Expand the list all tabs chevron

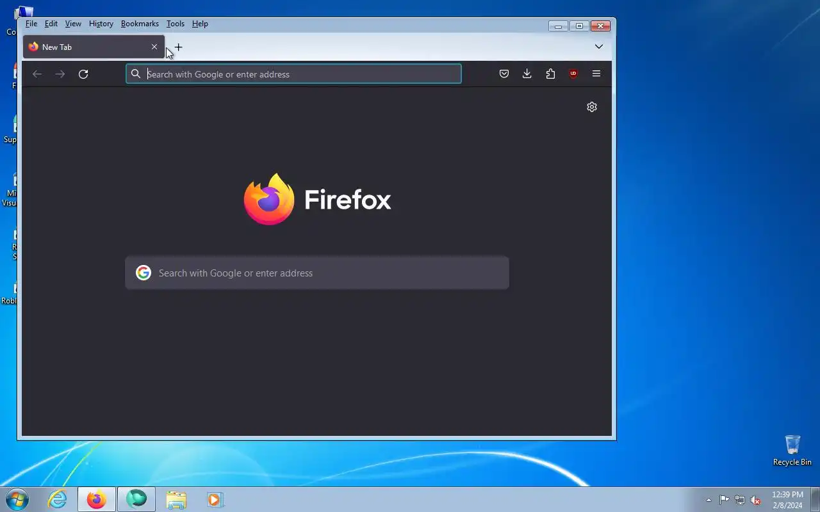click(x=599, y=47)
